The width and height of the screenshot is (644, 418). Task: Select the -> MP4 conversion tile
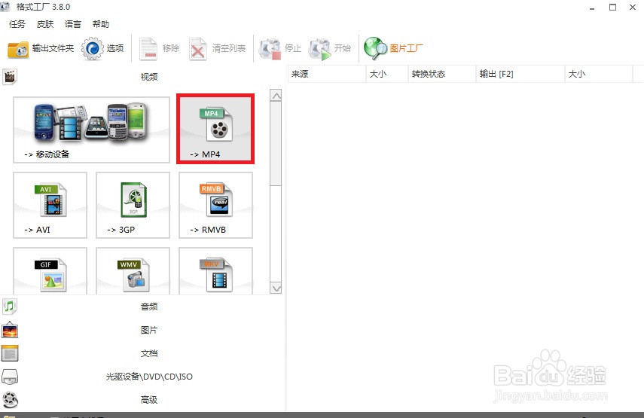coord(215,129)
